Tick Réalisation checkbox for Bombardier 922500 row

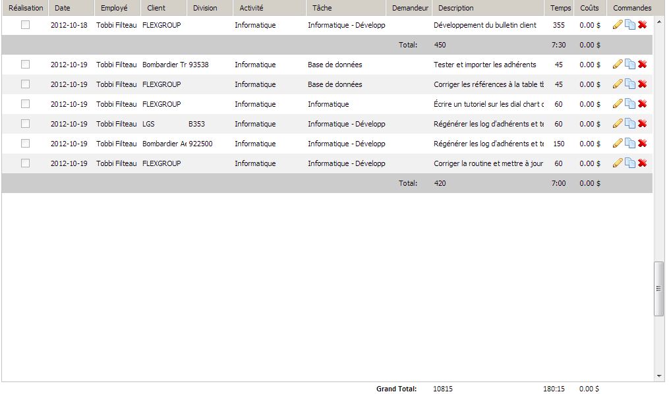[x=26, y=143]
